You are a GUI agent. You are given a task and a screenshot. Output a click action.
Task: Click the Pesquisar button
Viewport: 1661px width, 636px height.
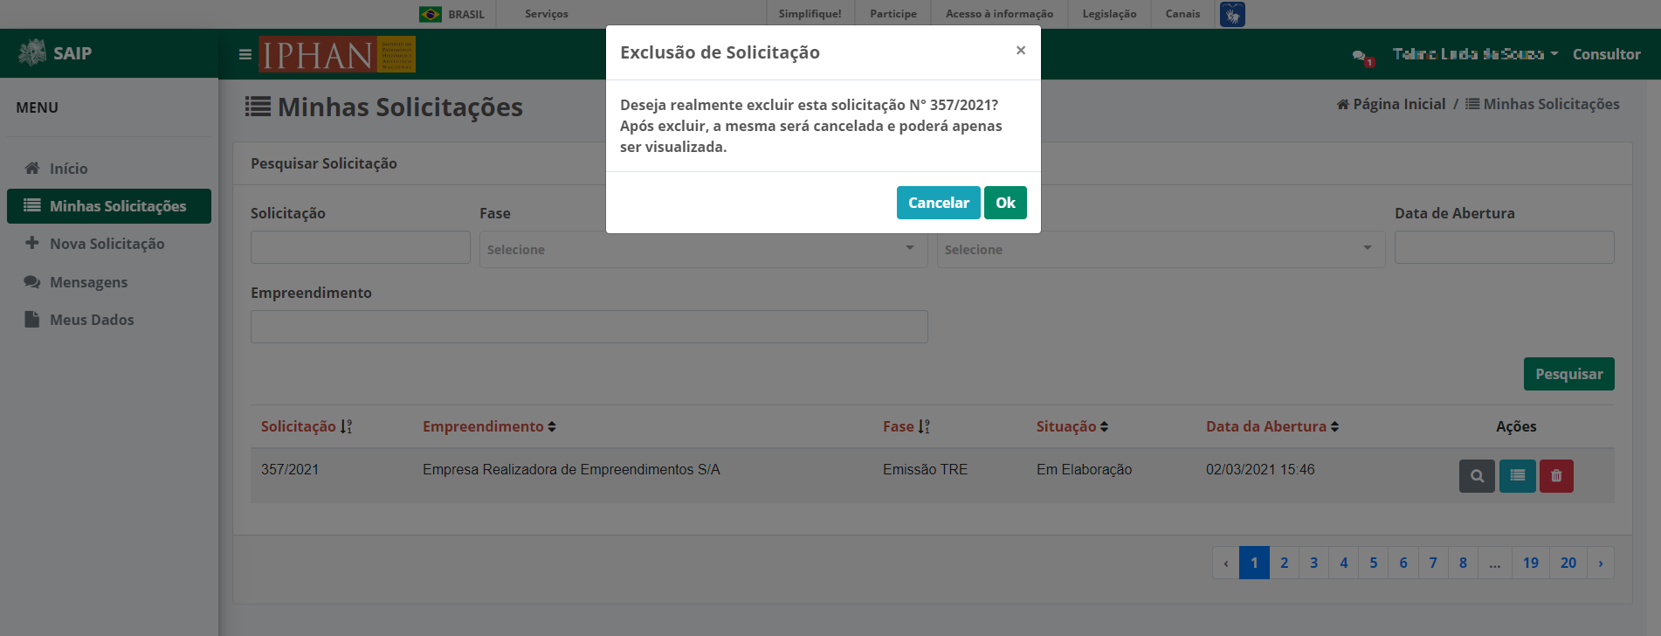[1569, 374]
